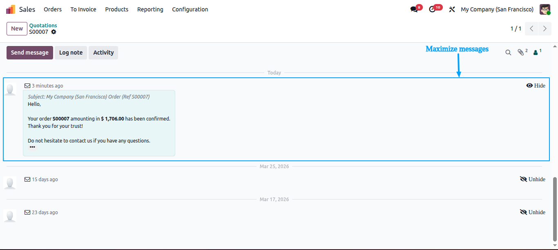This screenshot has height=250, width=558.
Task: Click the 'Do not hesitate to contact us' line
Action: click(89, 141)
